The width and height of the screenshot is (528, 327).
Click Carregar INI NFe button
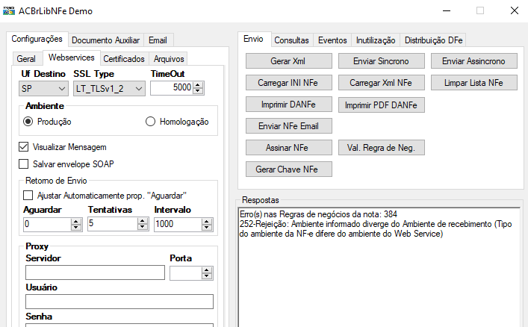pyautogui.click(x=288, y=83)
